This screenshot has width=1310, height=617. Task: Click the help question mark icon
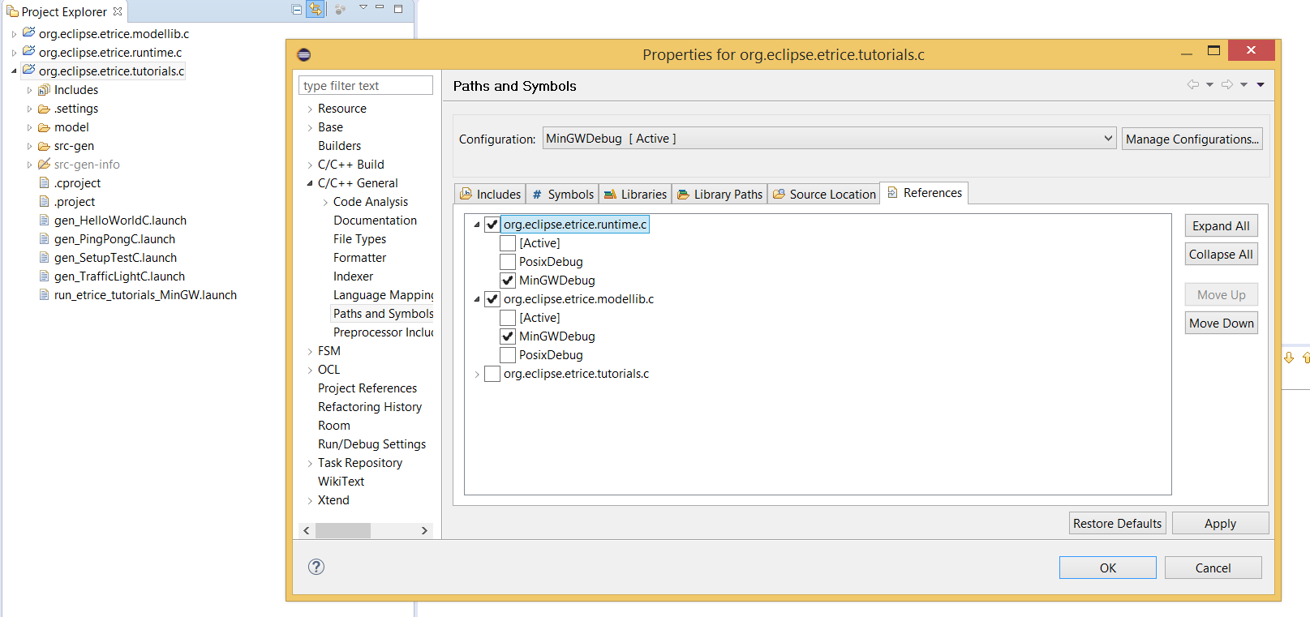[316, 567]
